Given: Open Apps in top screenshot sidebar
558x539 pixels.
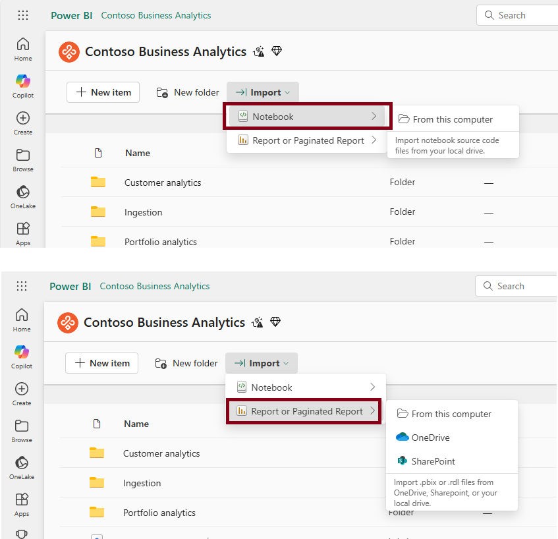Looking at the screenshot, I should [23, 234].
